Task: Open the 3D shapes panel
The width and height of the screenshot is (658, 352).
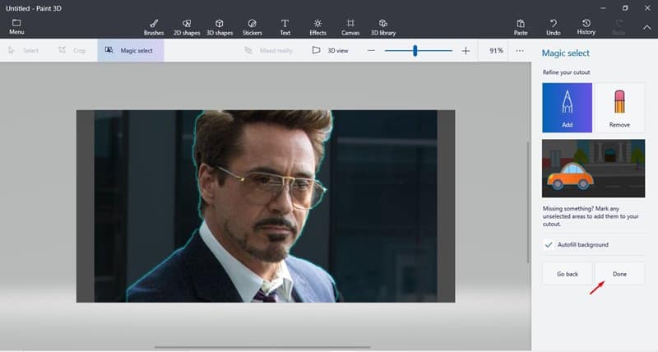Action: (x=220, y=27)
